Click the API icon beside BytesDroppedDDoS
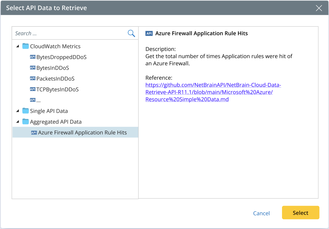This screenshot has height=229, width=329. pyautogui.click(x=33, y=57)
